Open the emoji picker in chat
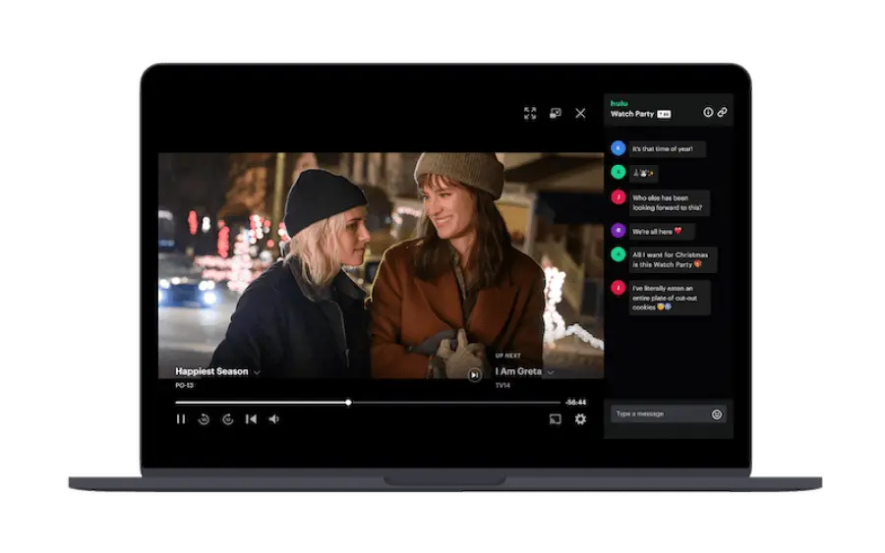The height and width of the screenshot is (553, 885). pyautogui.click(x=717, y=415)
